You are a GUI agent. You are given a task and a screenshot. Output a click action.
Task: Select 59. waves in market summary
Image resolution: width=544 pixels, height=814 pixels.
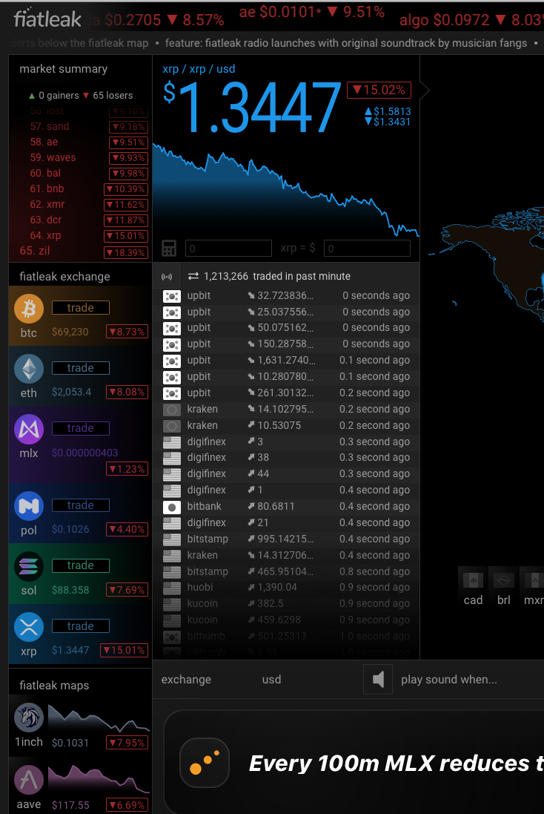point(88,158)
